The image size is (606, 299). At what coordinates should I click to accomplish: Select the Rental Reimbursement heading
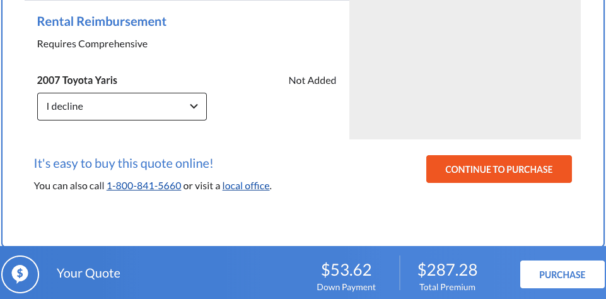click(102, 21)
